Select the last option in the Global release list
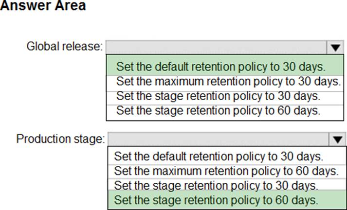Viewport: 347px width, 210px height. (219, 110)
